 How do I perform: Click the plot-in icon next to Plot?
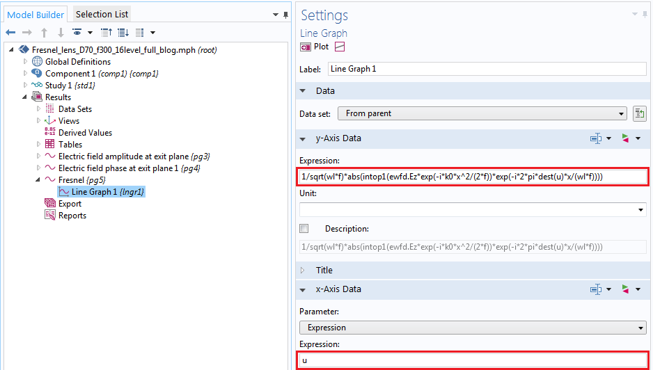340,47
